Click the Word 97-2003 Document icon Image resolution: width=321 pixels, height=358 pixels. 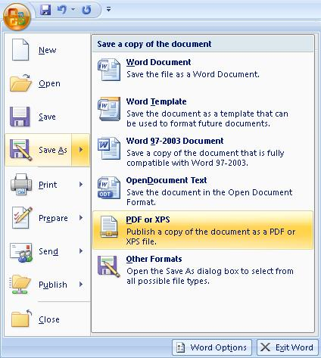(109, 148)
